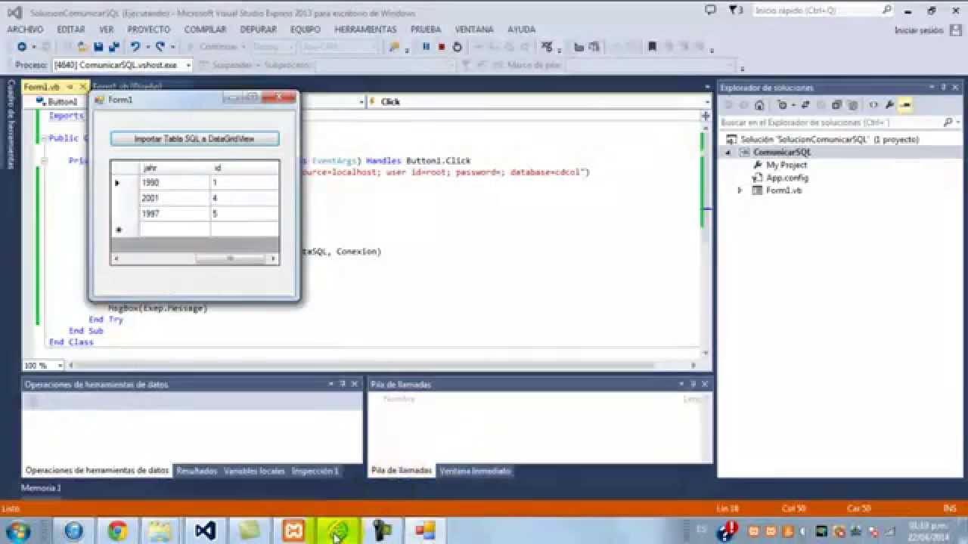Viewport: 968px width, 544px height.
Task: Open the feedback speech-bubble icon
Action: pyautogui.click(x=709, y=11)
